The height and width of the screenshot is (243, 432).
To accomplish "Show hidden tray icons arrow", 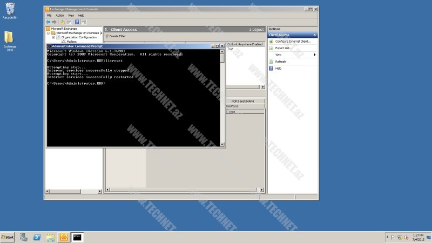I will (x=387, y=237).
